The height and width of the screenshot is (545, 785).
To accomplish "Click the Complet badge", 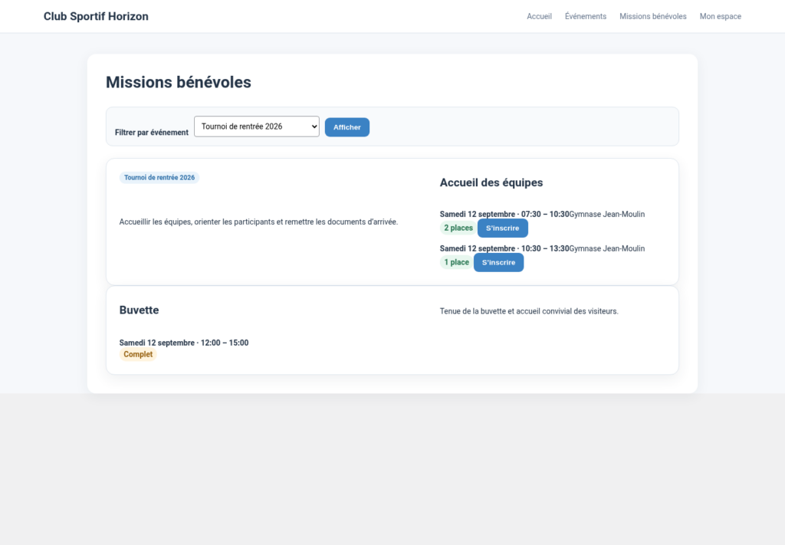I will tap(138, 354).
